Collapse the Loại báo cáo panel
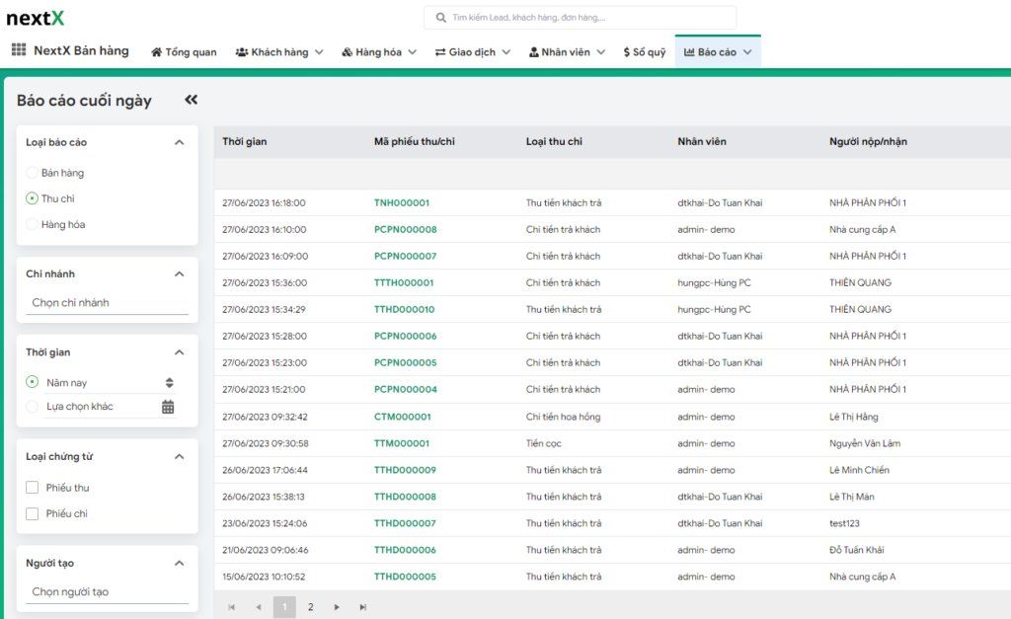Image resolution: width=1011 pixels, height=619 pixels. coord(179,142)
